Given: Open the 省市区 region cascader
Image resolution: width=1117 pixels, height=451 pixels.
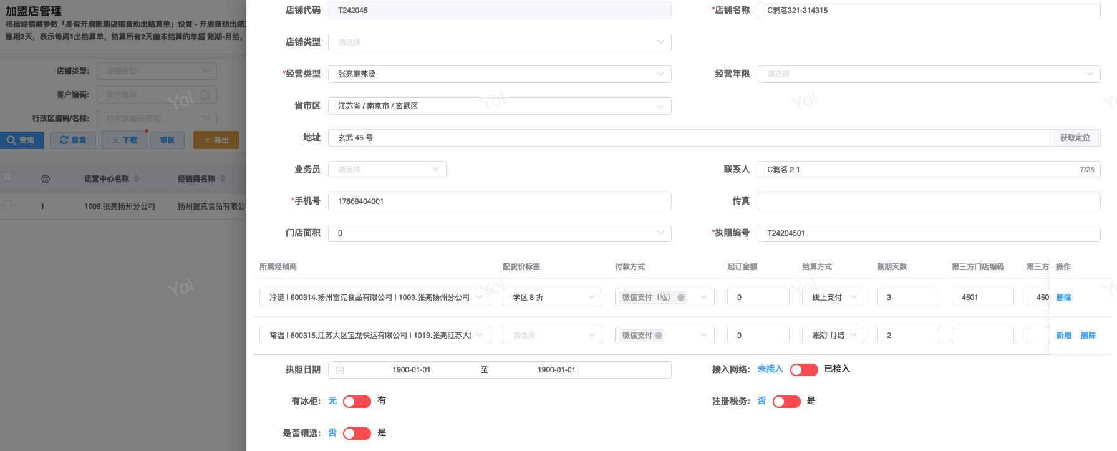Looking at the screenshot, I should [500, 106].
